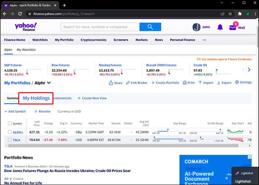Image resolution: width=259 pixels, height=185 pixels.
Task: Open Screeners menu item
Action: (121, 40)
